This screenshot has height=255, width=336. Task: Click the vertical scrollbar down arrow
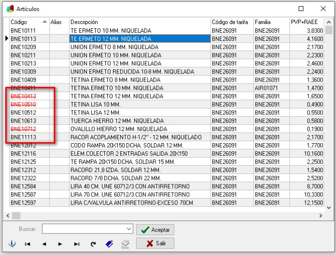tap(329, 206)
